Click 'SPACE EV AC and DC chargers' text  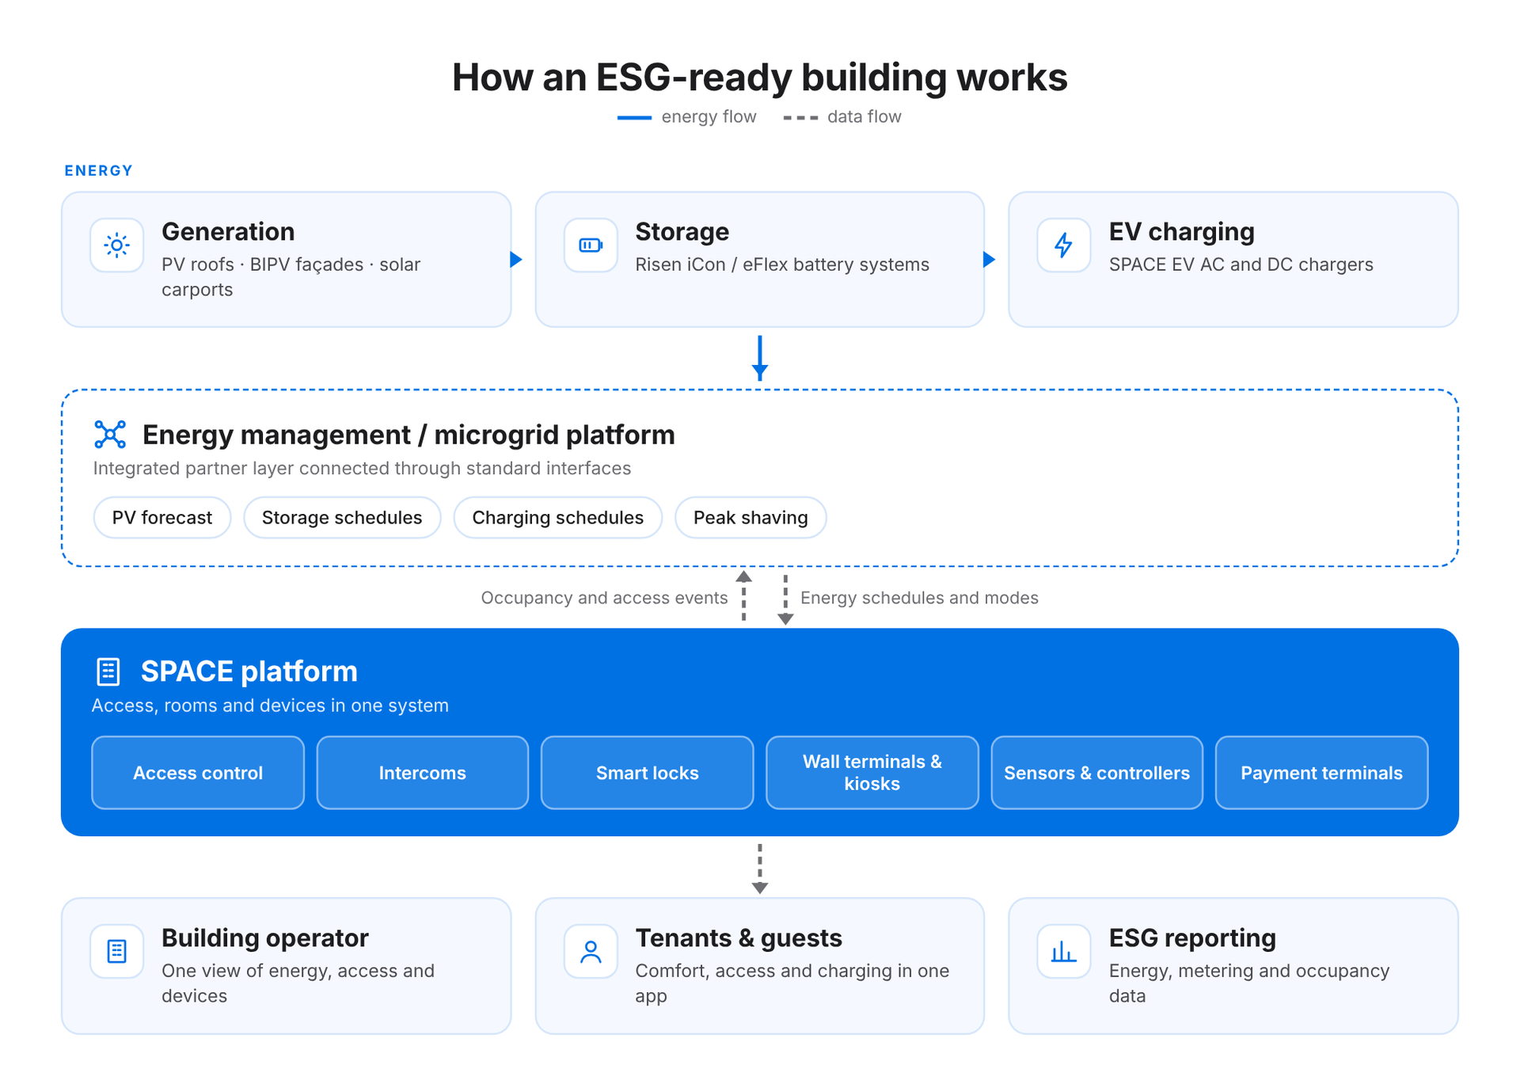[x=1241, y=264]
